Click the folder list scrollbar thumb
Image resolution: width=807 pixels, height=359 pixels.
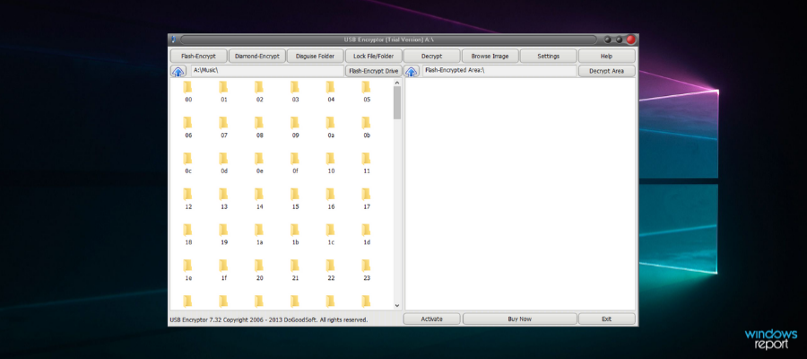point(397,102)
